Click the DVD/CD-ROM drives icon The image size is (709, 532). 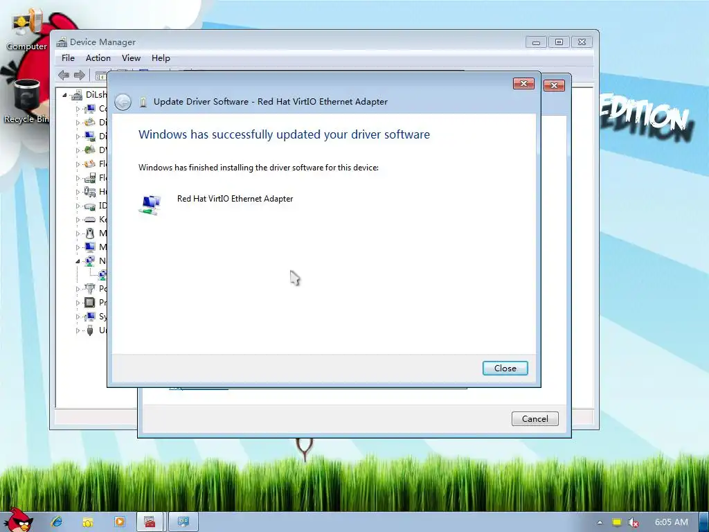pos(90,150)
